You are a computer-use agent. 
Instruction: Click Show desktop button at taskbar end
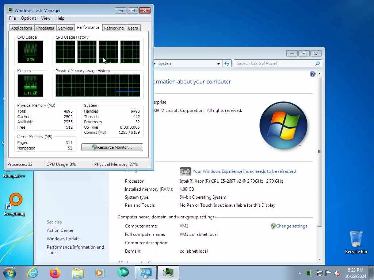pyautogui.click(x=371, y=273)
